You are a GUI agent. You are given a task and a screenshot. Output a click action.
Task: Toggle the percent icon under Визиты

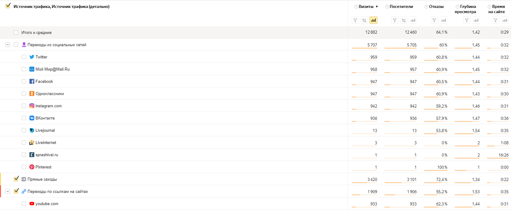364,20
